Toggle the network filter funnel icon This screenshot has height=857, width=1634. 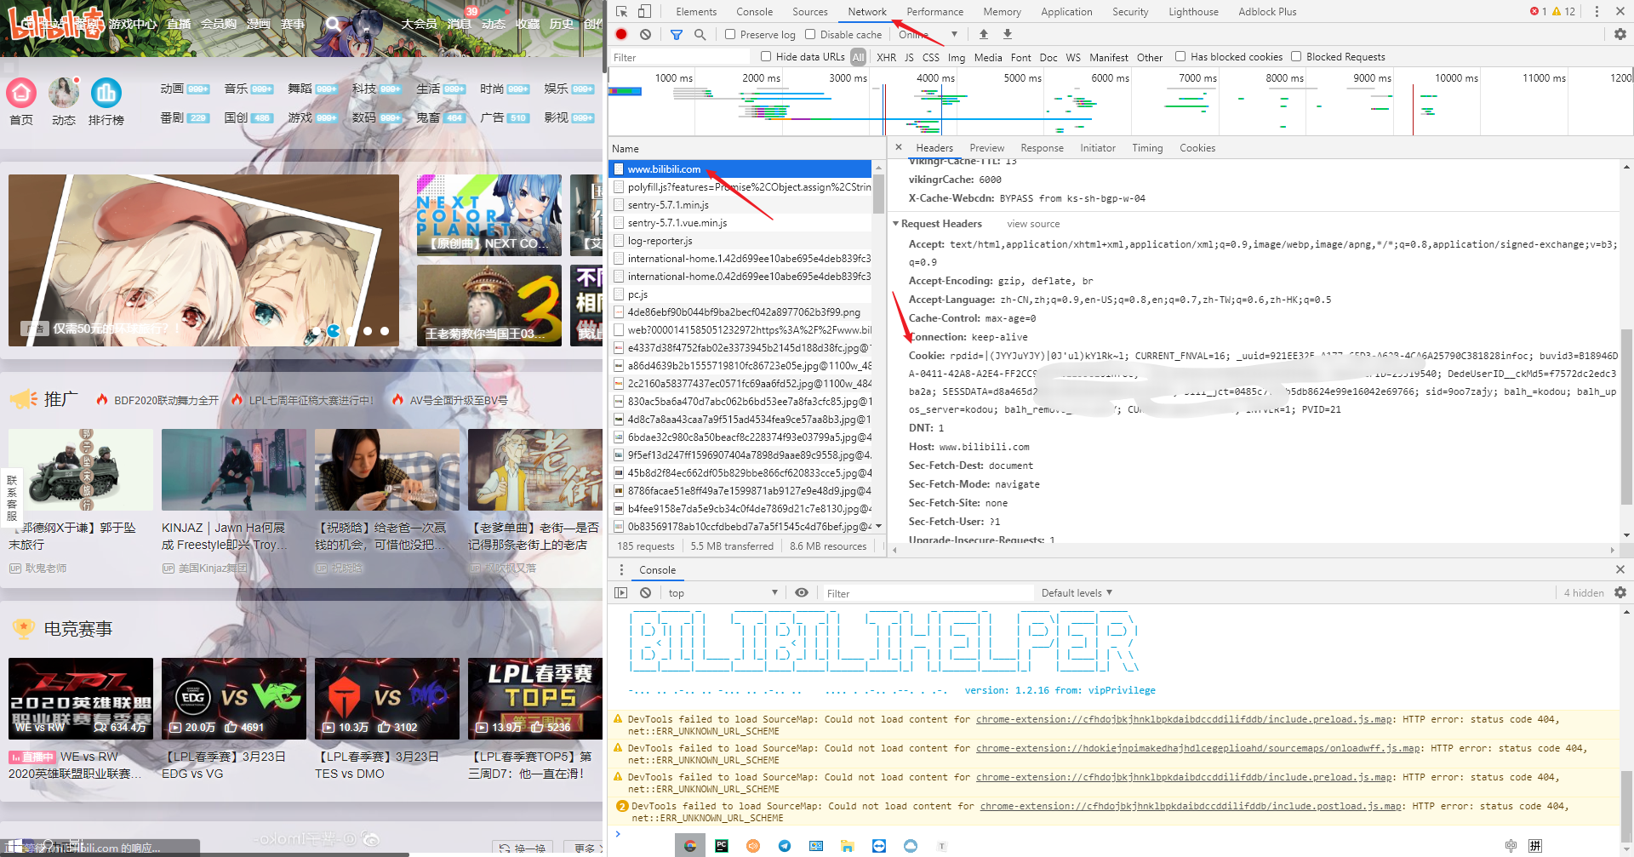[677, 34]
